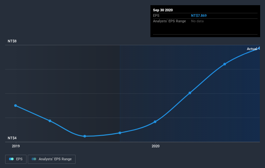
Task: Click the NT$8 y-axis label
Action: pos(12,41)
